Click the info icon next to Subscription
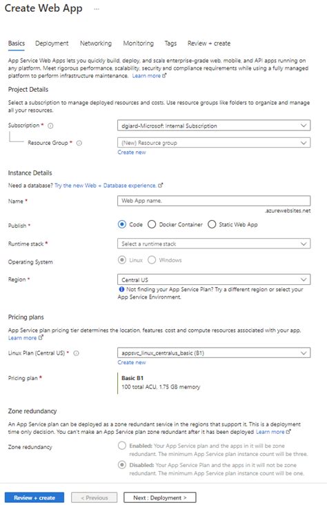327x505 pixels. coord(50,126)
